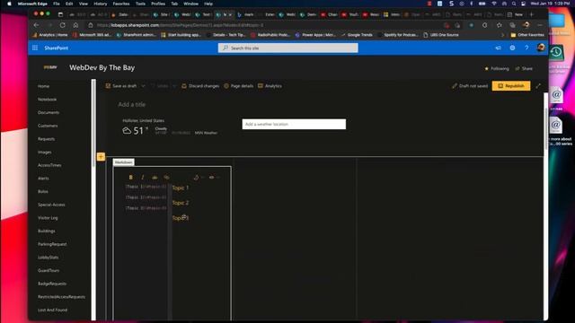Viewport: 575px width, 323px height.
Task: Expand the Undo dropdown arrow
Action: pyautogui.click(x=174, y=86)
